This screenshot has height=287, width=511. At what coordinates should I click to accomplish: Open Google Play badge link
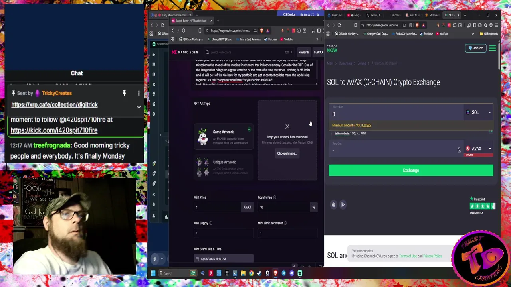click(343, 205)
